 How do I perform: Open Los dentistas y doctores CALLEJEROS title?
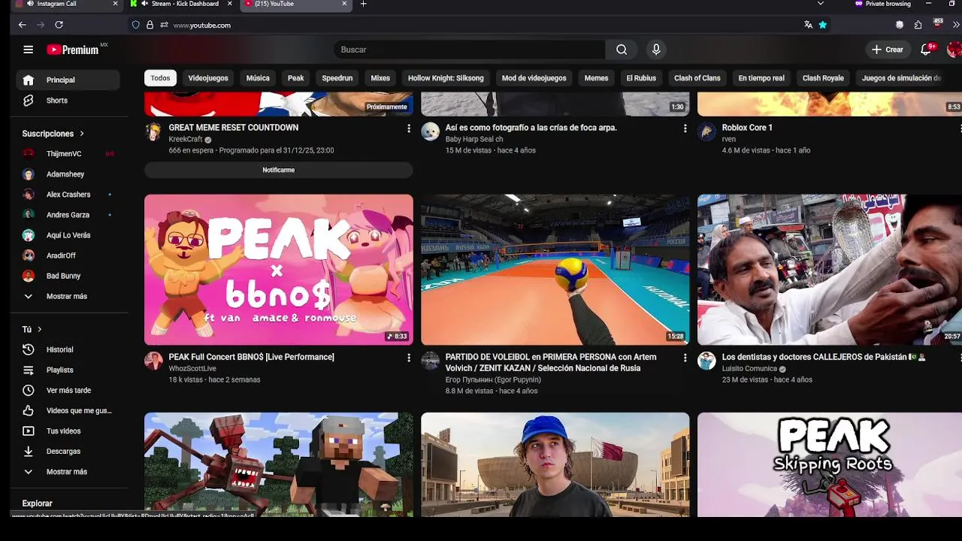click(x=823, y=357)
